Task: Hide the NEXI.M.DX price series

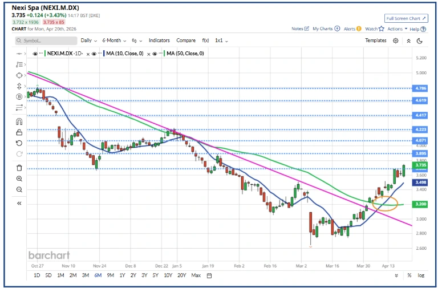Action: coord(35,54)
